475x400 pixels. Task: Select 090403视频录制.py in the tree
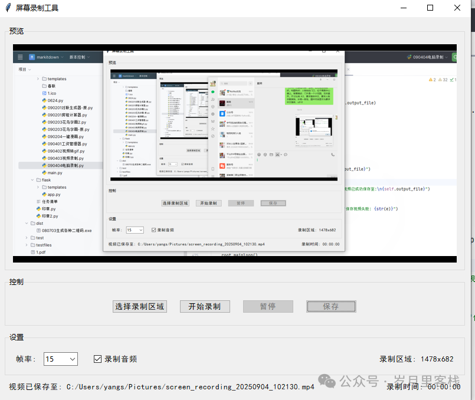tap(63, 158)
